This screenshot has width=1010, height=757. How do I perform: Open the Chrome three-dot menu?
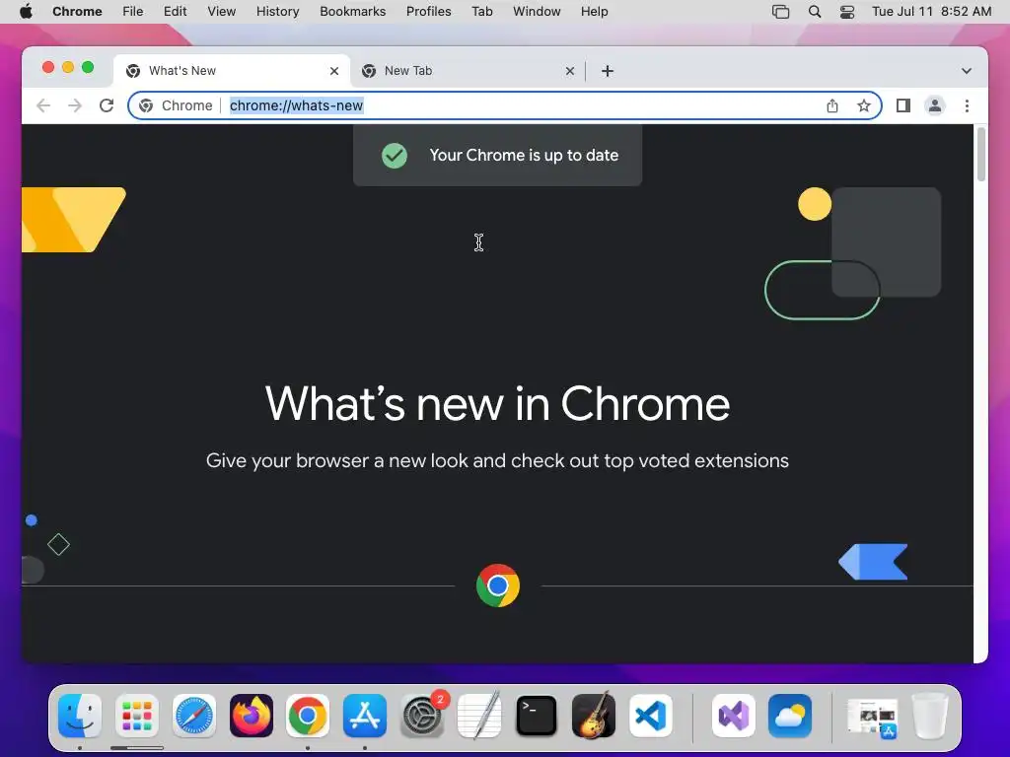point(967,105)
